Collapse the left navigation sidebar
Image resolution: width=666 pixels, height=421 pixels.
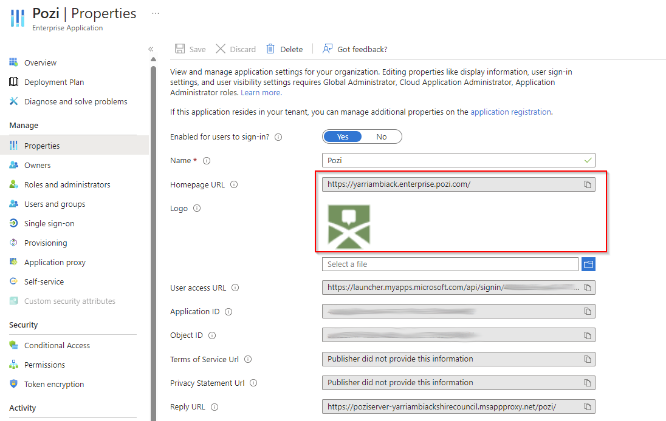tap(151, 49)
